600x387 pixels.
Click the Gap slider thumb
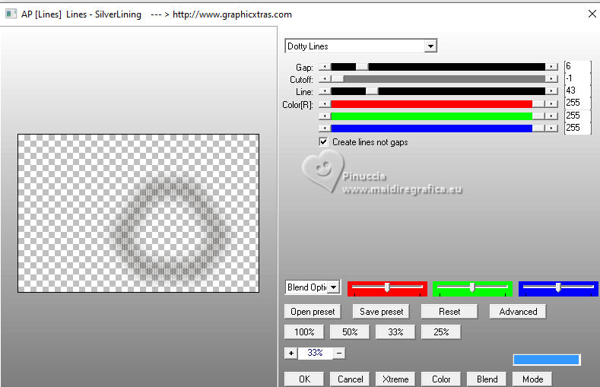(362, 67)
